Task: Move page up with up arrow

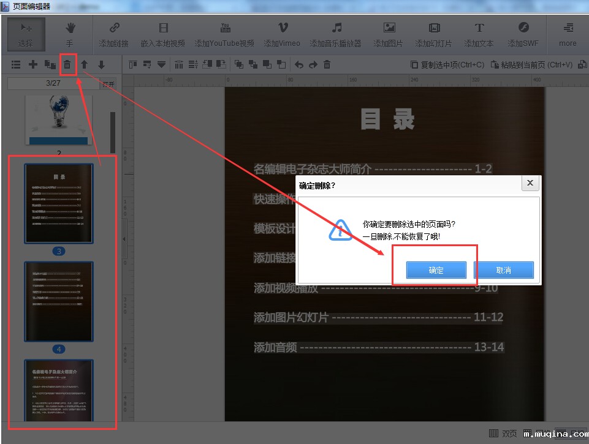Action: pos(85,64)
